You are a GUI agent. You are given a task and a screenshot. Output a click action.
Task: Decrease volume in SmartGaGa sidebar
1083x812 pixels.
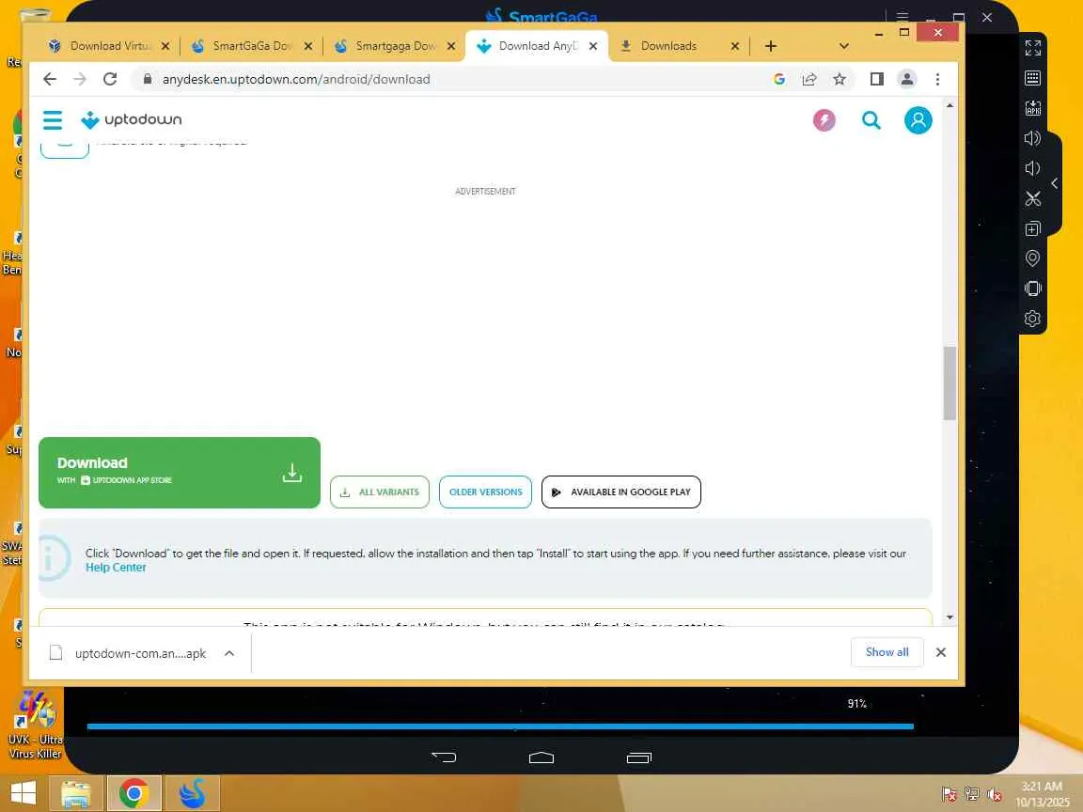[x=1032, y=168]
